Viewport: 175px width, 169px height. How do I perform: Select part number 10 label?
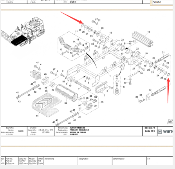coord(63,81)
